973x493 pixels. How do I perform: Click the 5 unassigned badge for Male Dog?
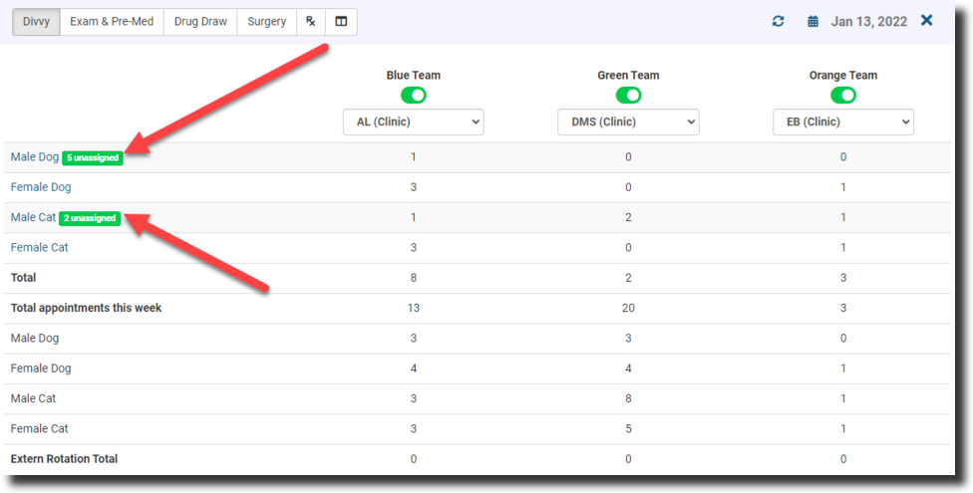(92, 157)
